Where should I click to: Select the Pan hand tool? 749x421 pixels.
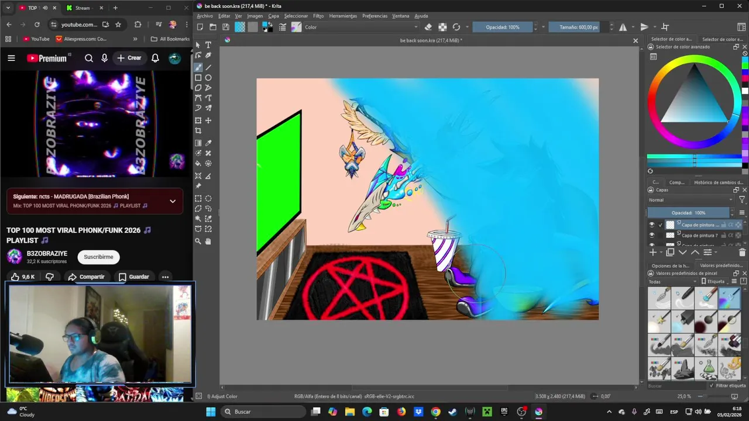click(208, 241)
